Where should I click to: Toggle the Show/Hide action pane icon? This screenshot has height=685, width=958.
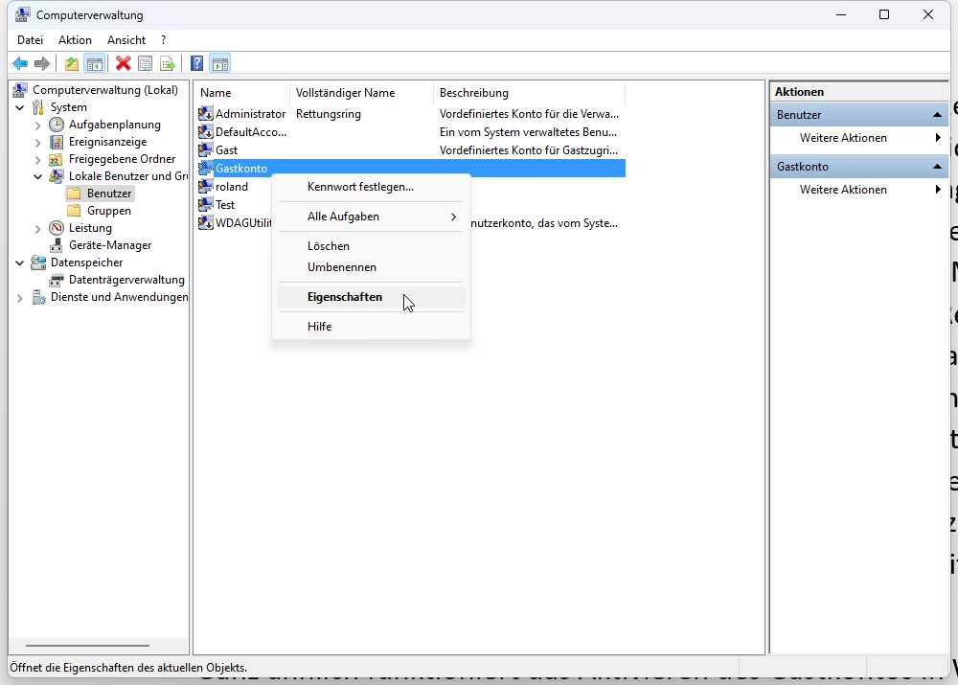point(220,64)
